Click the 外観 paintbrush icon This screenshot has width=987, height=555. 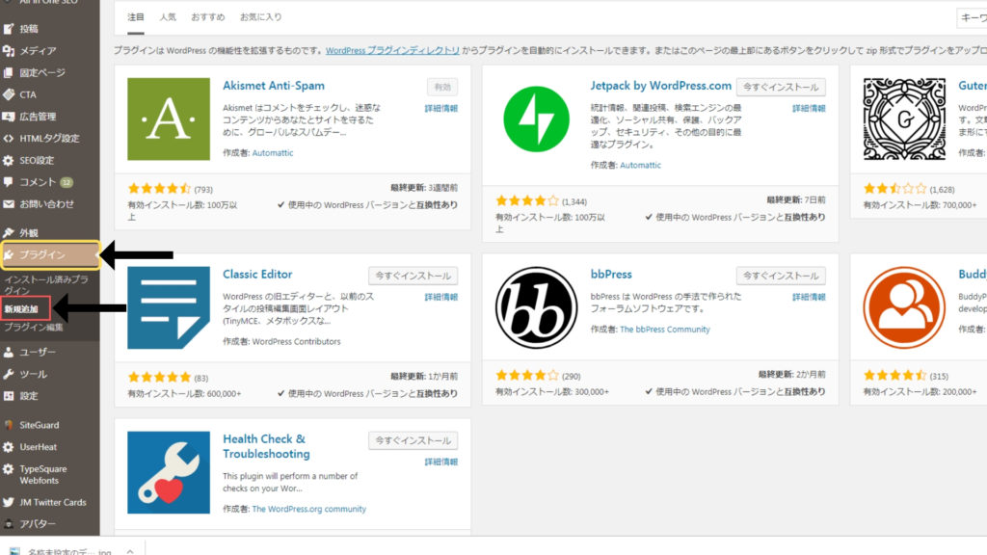[x=8, y=233]
